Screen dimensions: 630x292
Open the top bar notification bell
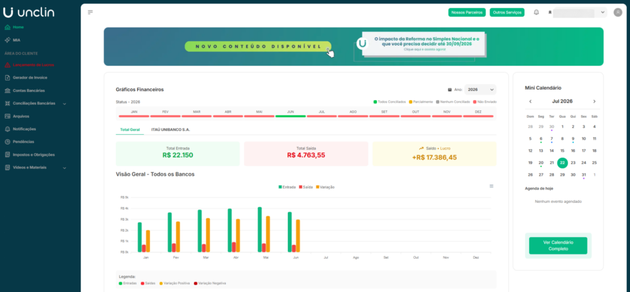(536, 12)
